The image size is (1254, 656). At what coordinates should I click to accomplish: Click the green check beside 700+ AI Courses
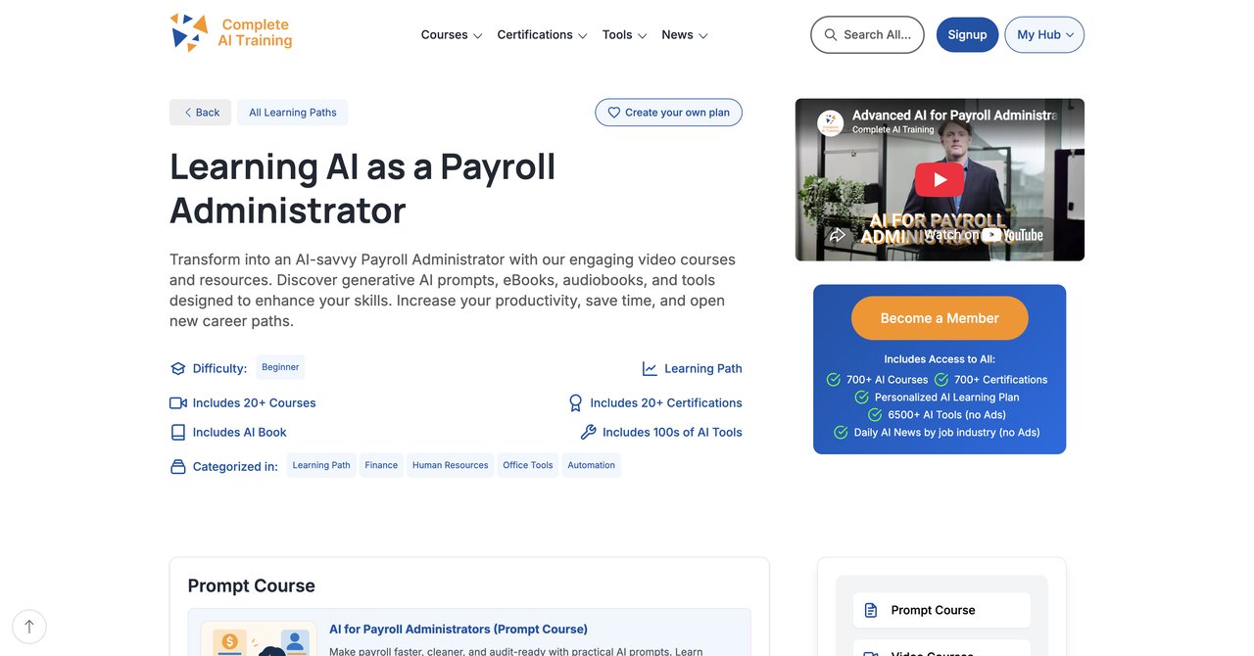click(834, 380)
